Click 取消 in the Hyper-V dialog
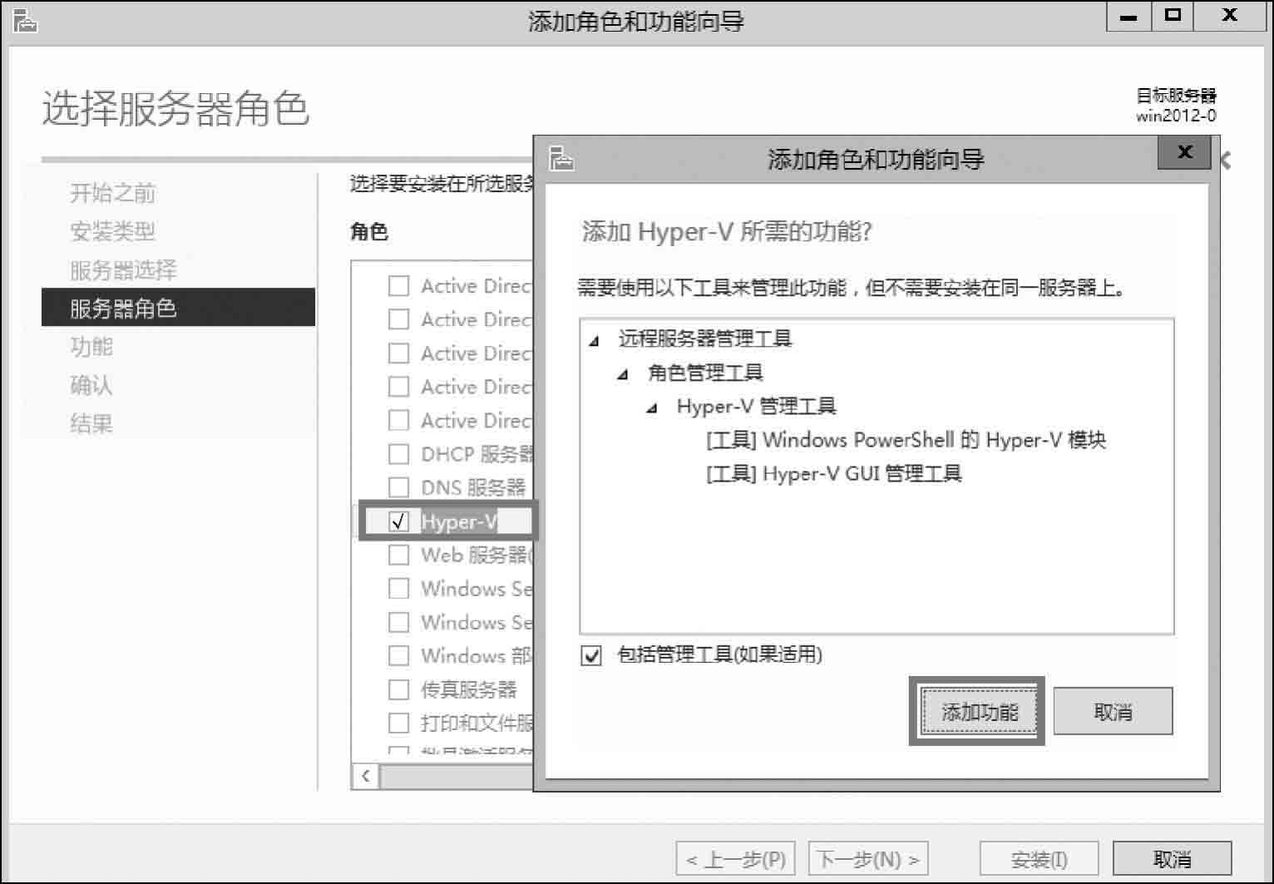The image size is (1274, 884). click(1113, 711)
